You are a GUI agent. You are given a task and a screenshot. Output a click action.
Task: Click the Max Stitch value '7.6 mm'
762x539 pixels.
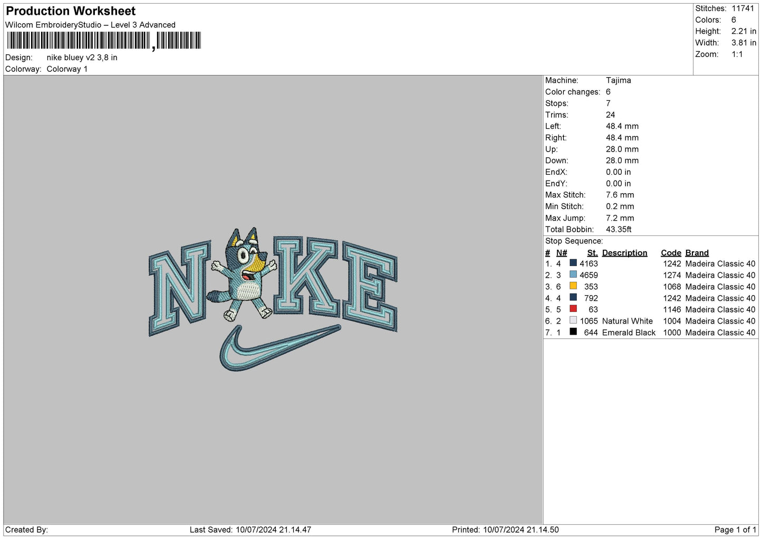tap(620, 195)
